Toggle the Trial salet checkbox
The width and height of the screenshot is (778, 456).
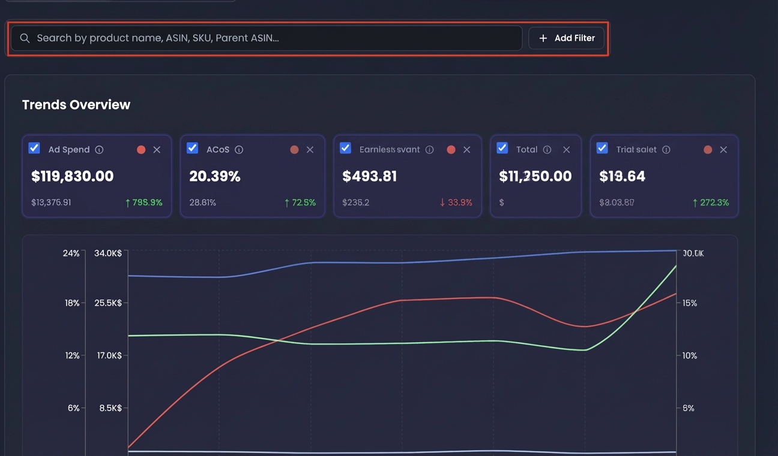pyautogui.click(x=602, y=148)
